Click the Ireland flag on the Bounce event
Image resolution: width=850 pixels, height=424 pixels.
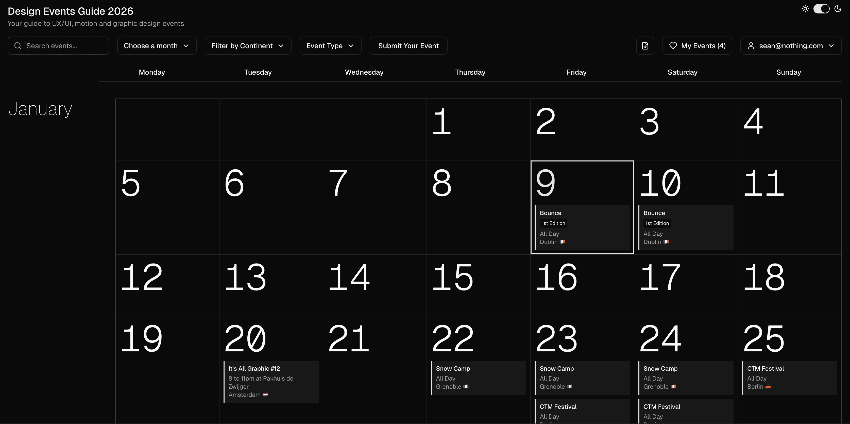[562, 242]
